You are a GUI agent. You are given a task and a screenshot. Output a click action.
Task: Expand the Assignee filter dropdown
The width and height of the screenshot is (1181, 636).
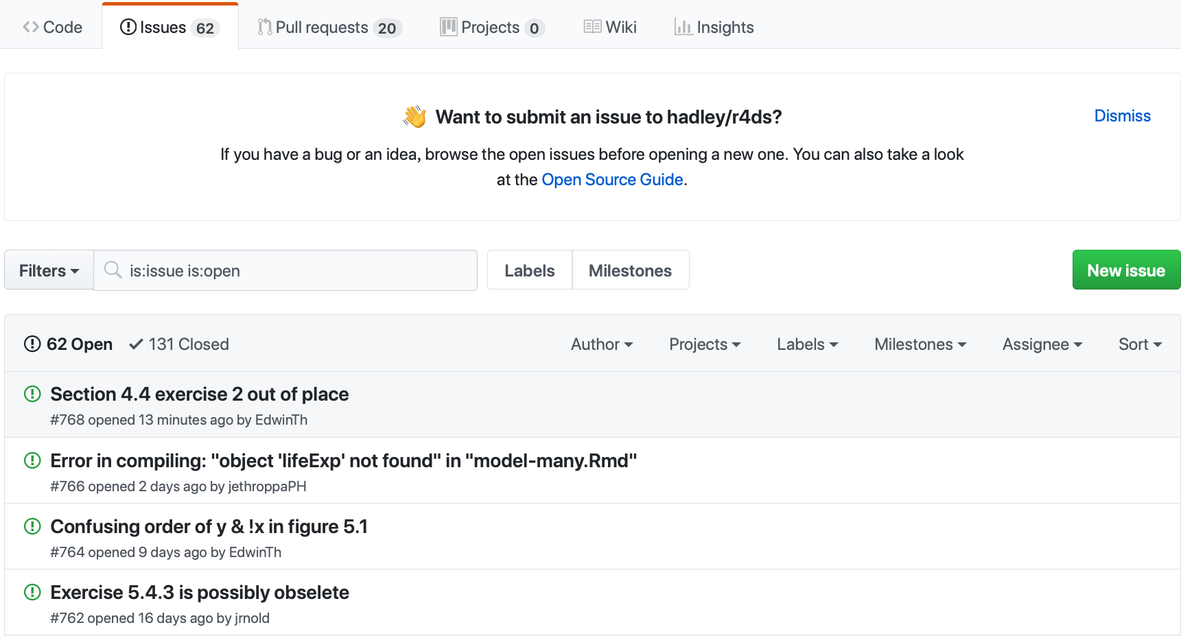pyautogui.click(x=1042, y=344)
